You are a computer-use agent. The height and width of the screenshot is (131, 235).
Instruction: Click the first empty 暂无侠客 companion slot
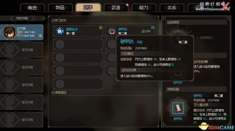coord(22,50)
